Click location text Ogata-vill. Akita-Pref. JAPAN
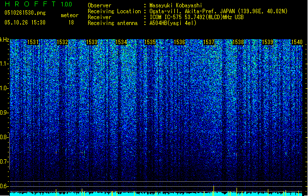This screenshot has width=308, height=196. 192,11
